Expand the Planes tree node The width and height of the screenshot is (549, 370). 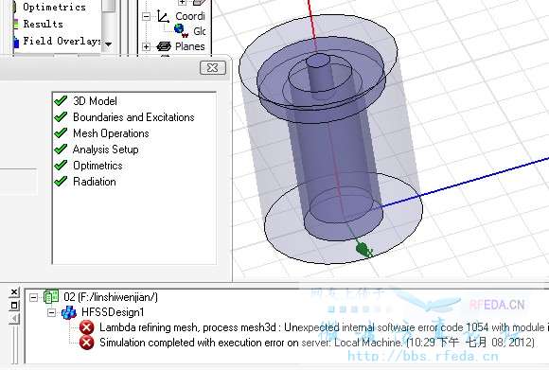[x=147, y=46]
